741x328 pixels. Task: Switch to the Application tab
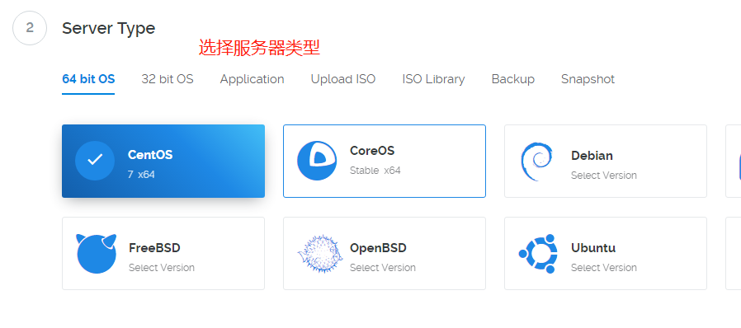252,79
